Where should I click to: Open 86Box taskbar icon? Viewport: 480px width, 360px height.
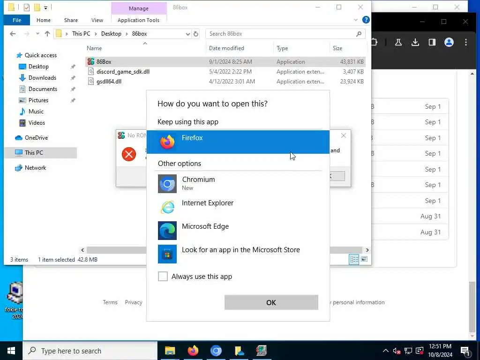pos(262,351)
